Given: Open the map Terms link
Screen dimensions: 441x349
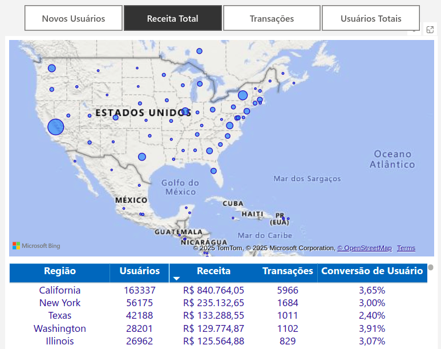Looking at the screenshot, I should [x=406, y=248].
